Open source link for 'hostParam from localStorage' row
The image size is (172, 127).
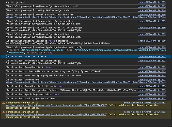click(x=152, y=61)
